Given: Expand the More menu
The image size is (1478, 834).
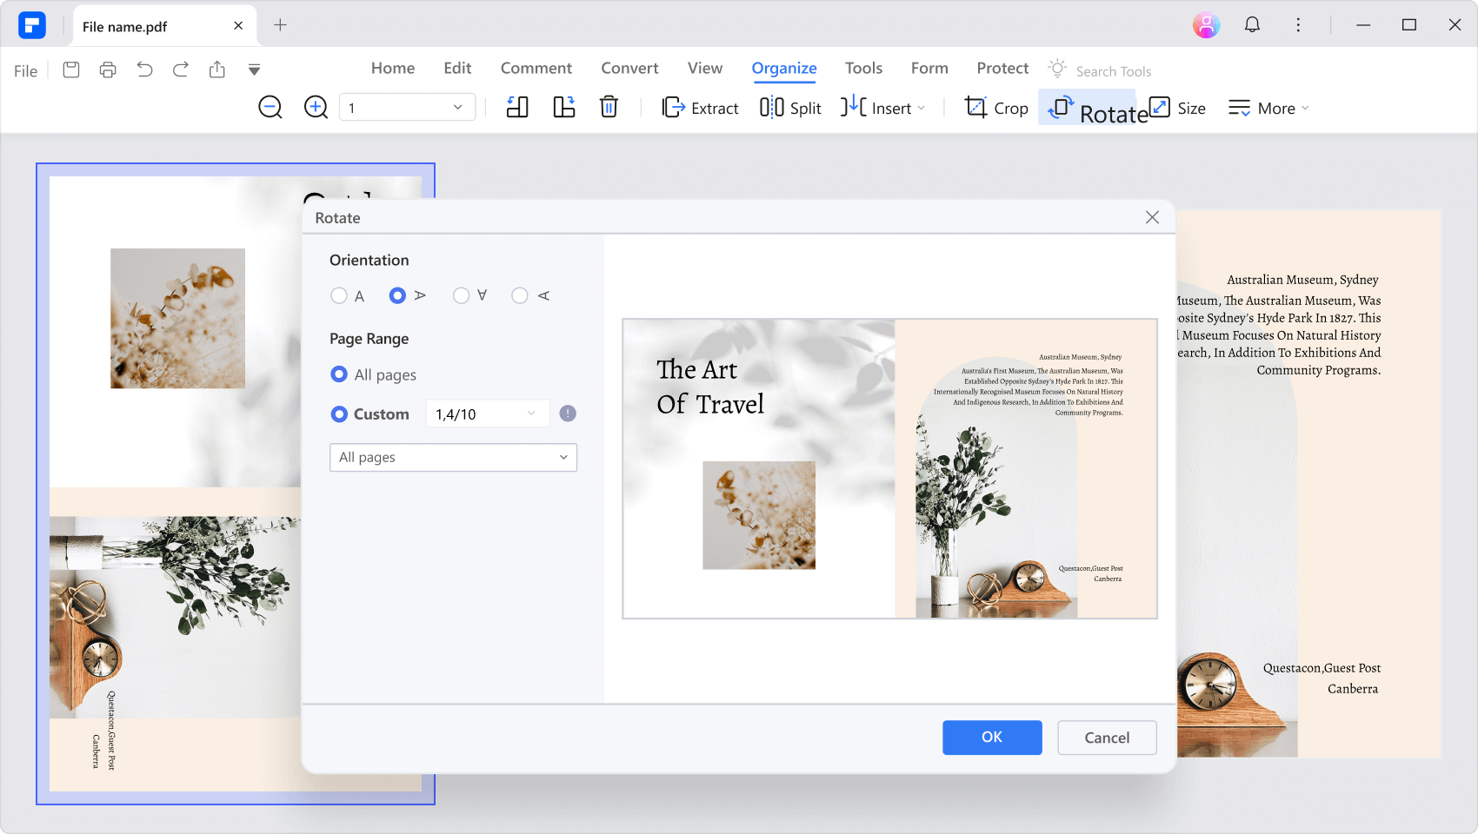Looking at the screenshot, I should [x=1268, y=108].
